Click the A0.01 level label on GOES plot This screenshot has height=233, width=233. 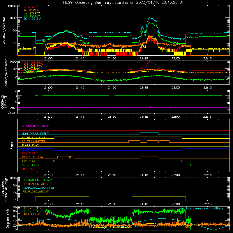point(13,113)
